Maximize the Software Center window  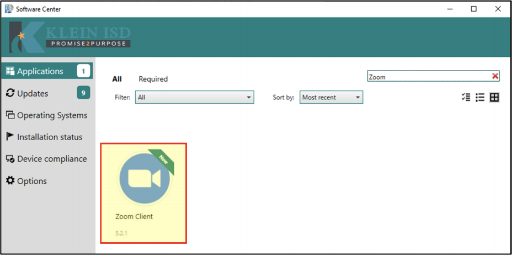(473, 9)
